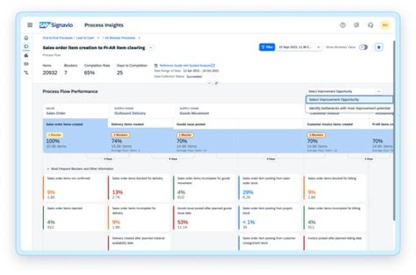Open the support headset icon
This screenshot has height=275, width=416.
pyautogui.click(x=370, y=25)
